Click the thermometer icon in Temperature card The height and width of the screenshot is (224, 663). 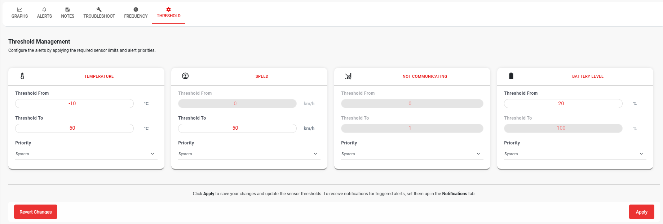[x=22, y=76]
